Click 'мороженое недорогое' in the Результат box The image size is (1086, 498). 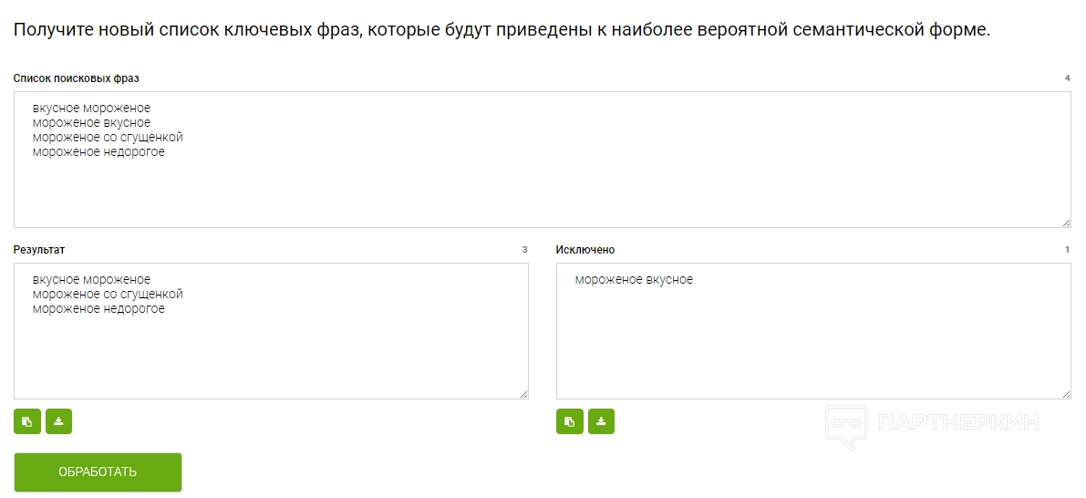pyautogui.click(x=98, y=309)
